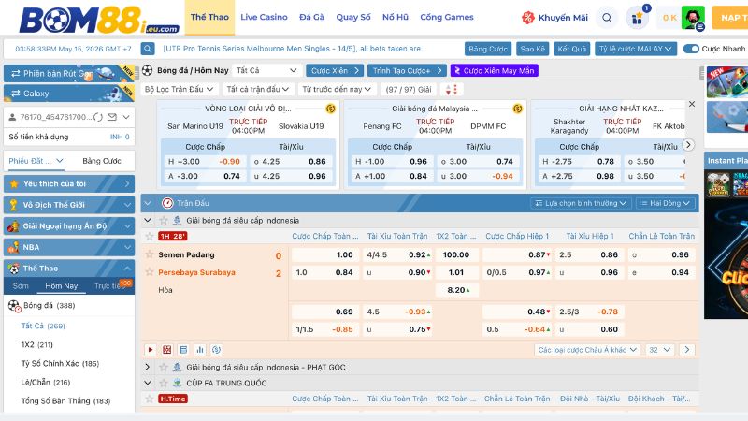Star the Persebaya Surabaya team row

point(150,272)
